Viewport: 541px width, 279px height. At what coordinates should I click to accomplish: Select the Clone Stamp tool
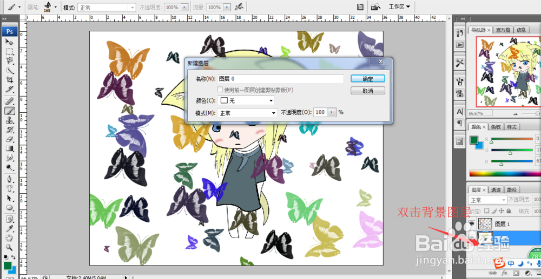pyautogui.click(x=10, y=120)
